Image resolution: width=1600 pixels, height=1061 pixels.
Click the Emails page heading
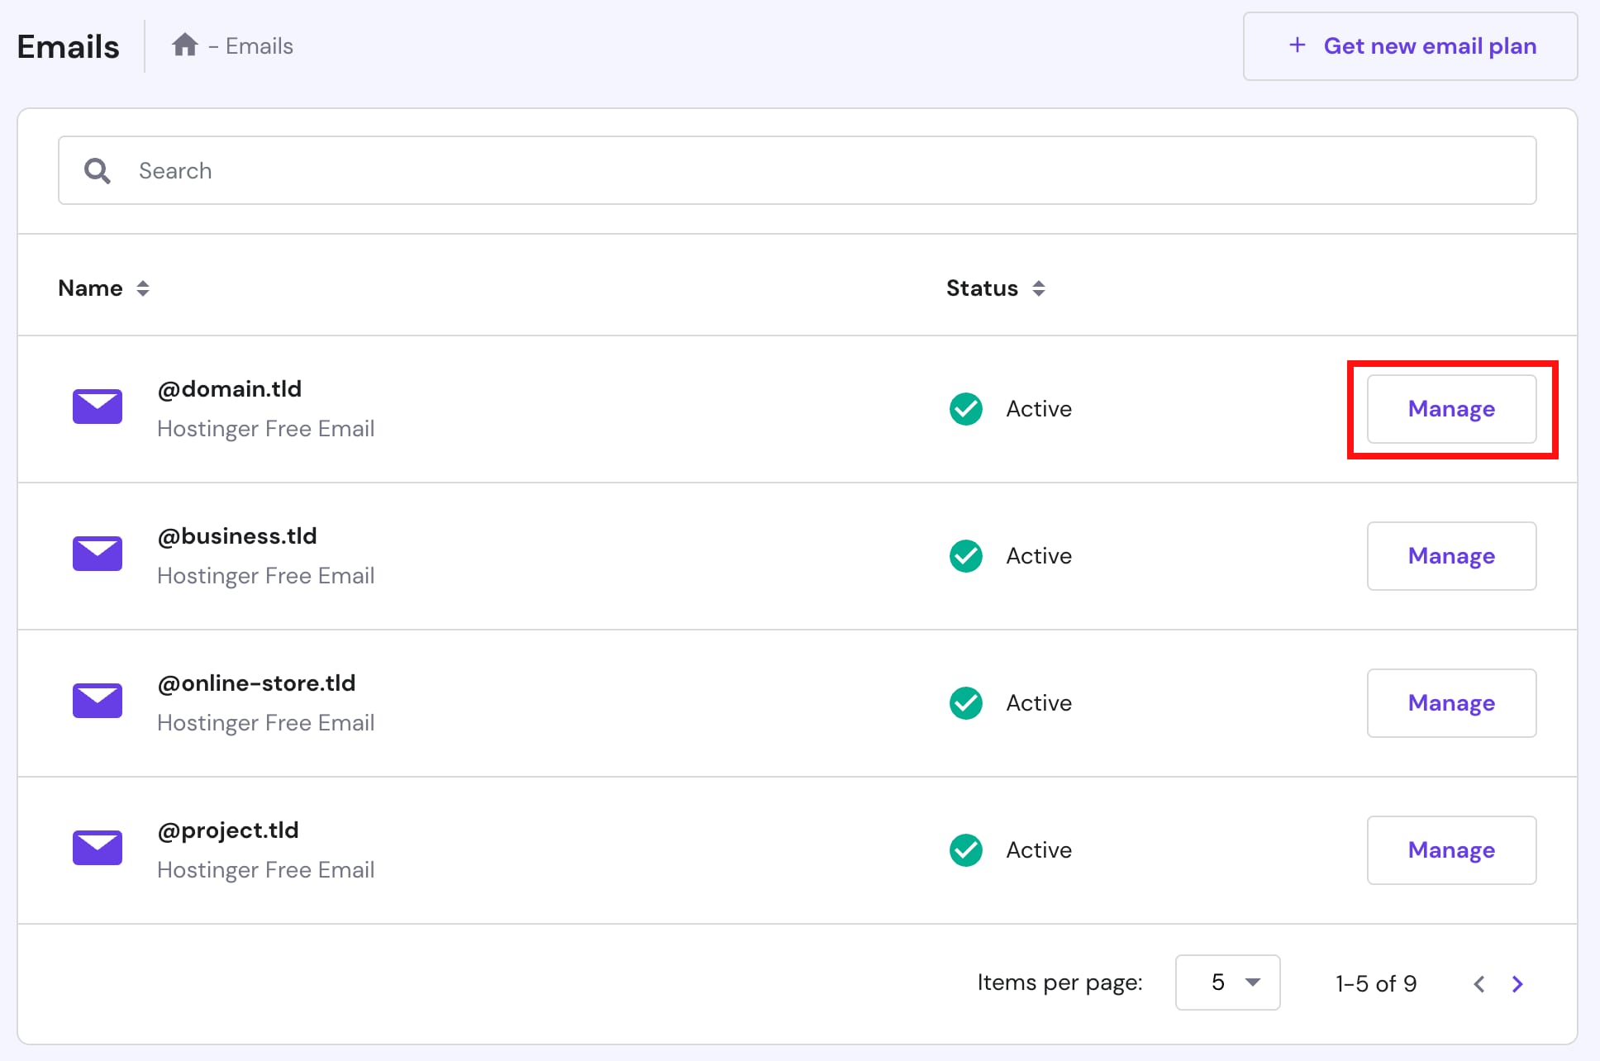pyautogui.click(x=68, y=45)
